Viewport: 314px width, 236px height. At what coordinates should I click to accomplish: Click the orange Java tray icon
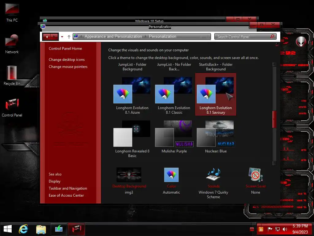[x=261, y=229]
